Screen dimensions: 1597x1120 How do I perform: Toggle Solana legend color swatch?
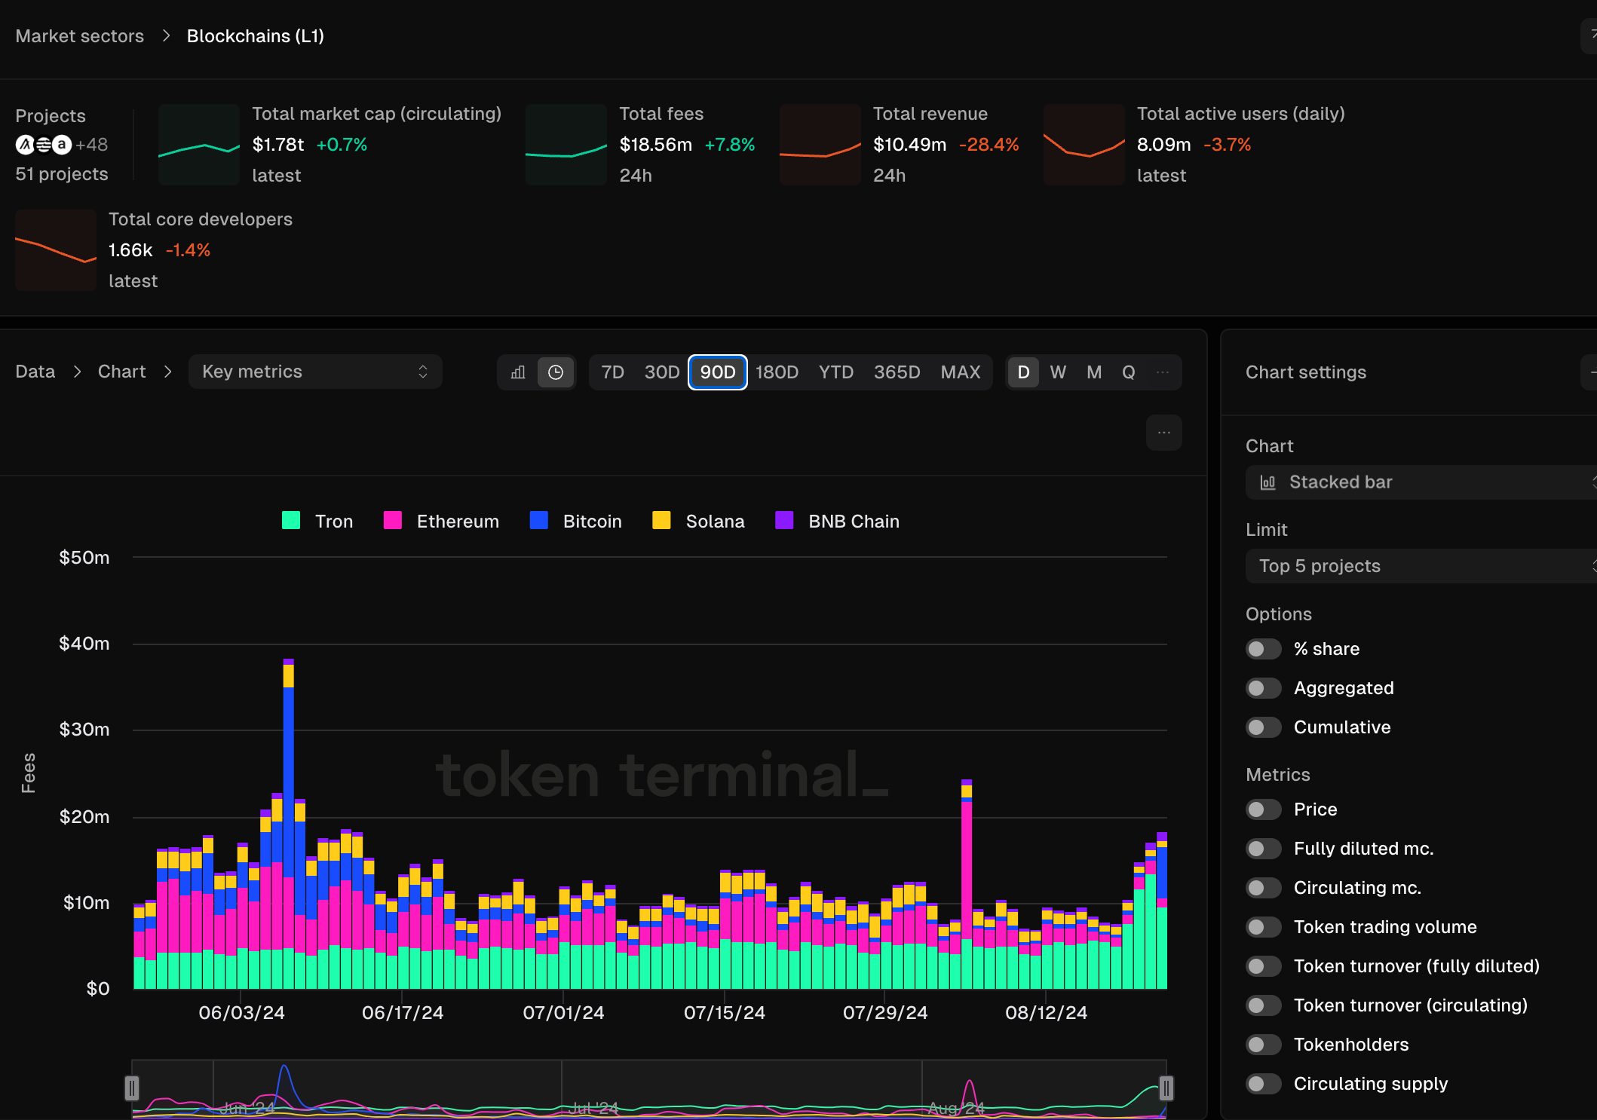coord(661,521)
